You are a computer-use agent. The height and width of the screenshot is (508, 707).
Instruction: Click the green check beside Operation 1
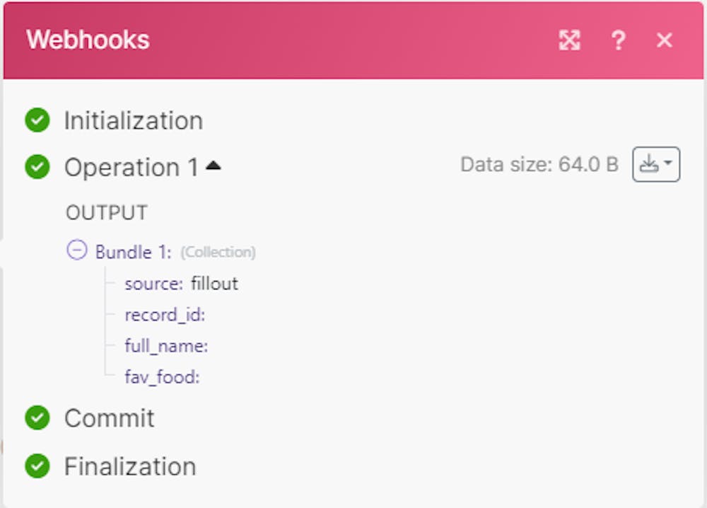[37, 168]
